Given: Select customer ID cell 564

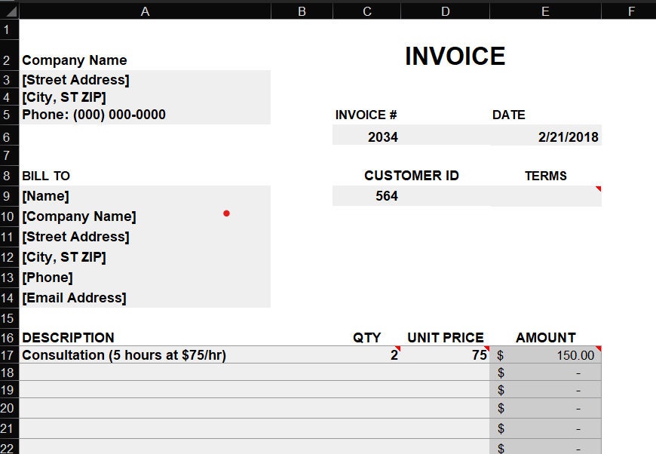Looking at the screenshot, I should click(x=367, y=196).
